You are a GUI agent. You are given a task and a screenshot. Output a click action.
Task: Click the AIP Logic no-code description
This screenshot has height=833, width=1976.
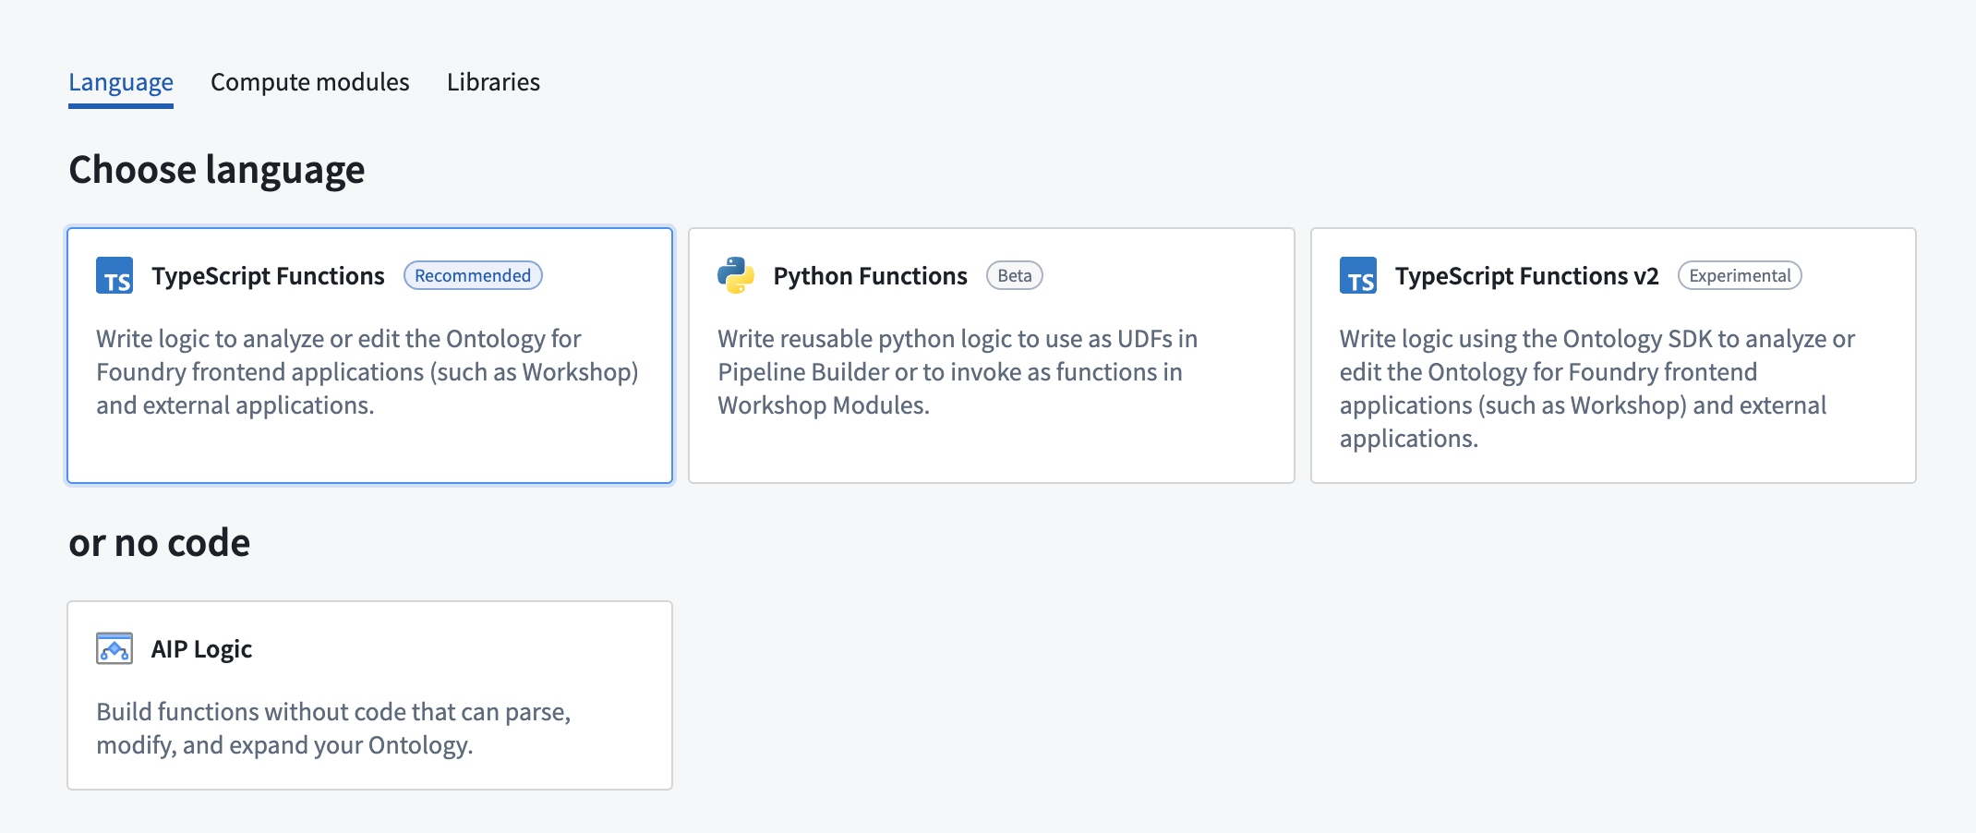[333, 728]
